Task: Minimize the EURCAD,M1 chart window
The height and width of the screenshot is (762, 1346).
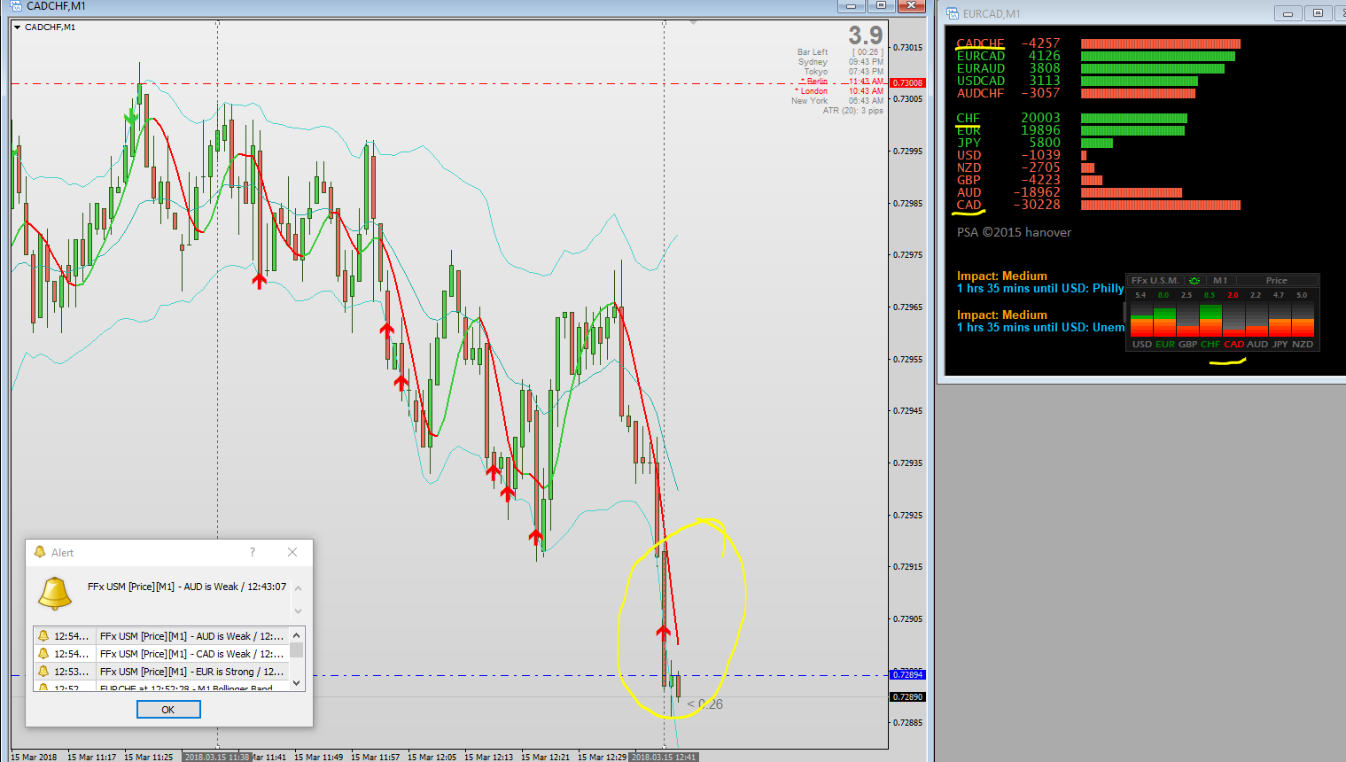Action: (1288, 13)
